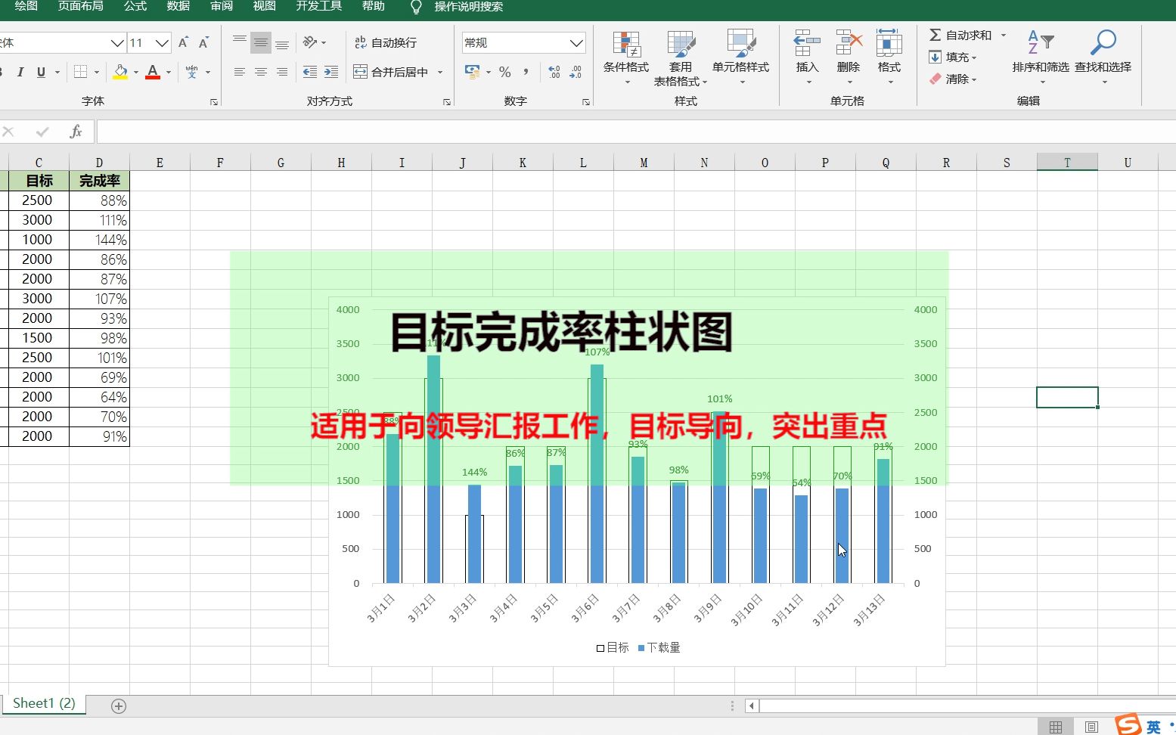
Task: Switch to 公式 tab
Action: point(135,6)
